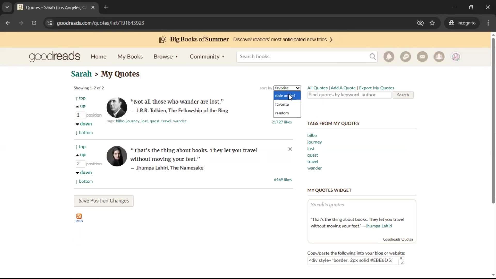Image resolution: width=496 pixels, height=279 pixels.
Task: Click the address bar URL
Action: pos(100,23)
